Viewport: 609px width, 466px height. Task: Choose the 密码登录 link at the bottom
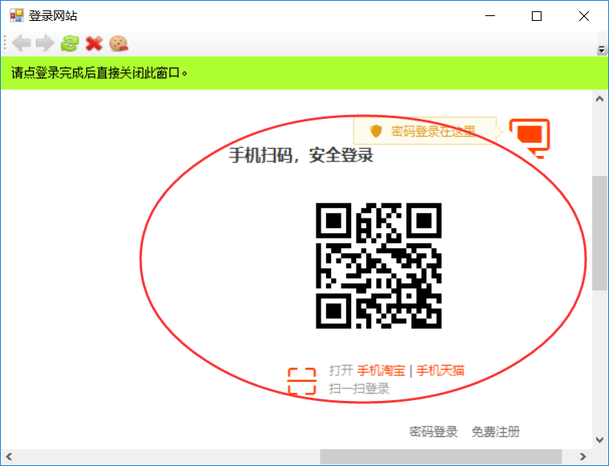pos(433,431)
